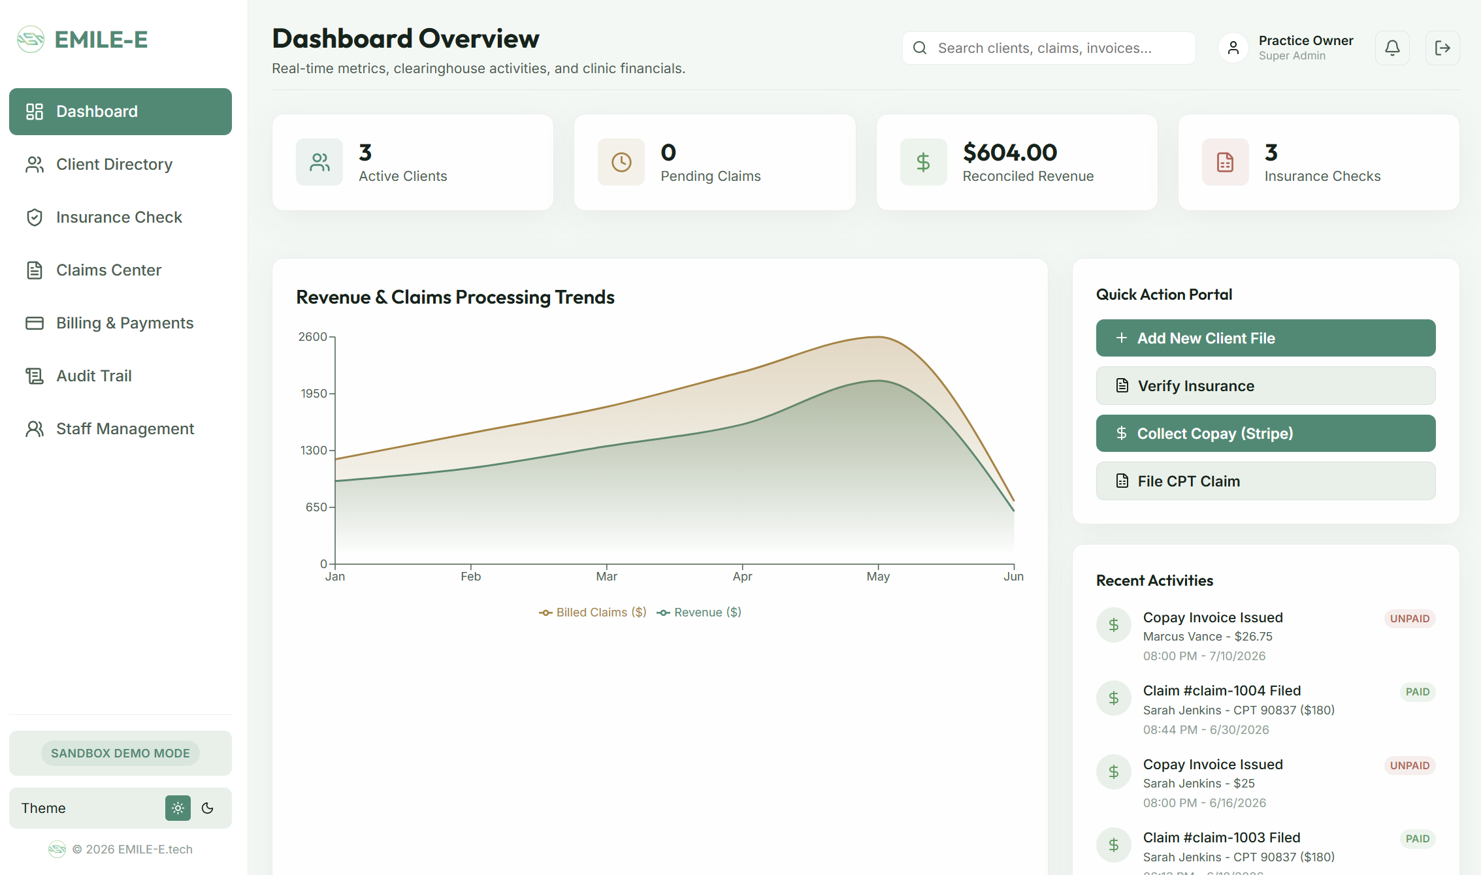This screenshot has height=875, width=1481.
Task: Click the © 2026 EMILE-E.tech footer text
Action: click(x=132, y=850)
